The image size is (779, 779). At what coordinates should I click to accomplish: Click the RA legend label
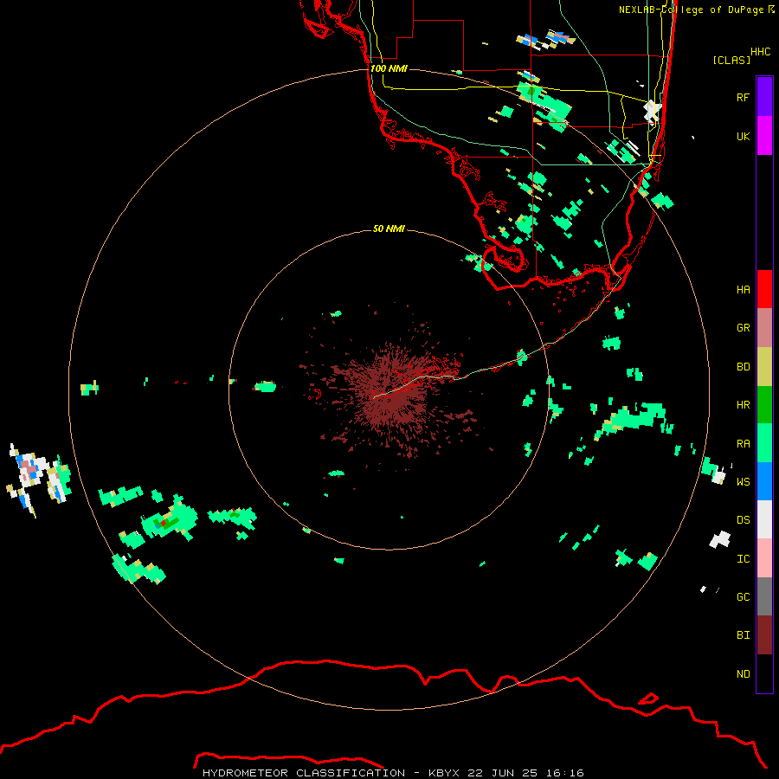[x=743, y=444]
